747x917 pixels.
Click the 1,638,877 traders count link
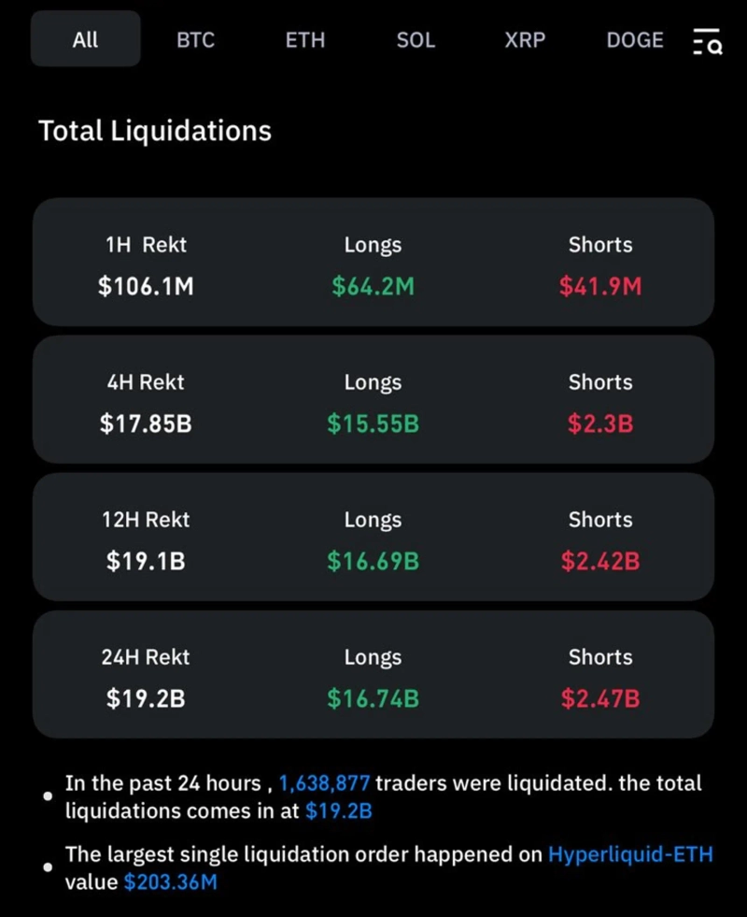tap(324, 783)
